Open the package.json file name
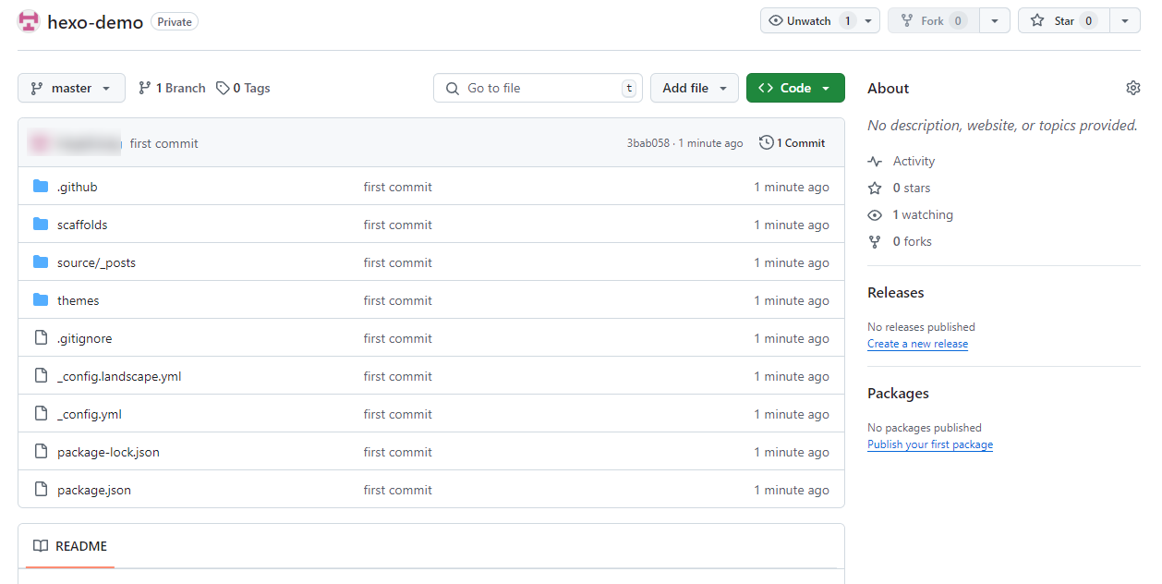 pyautogui.click(x=94, y=490)
